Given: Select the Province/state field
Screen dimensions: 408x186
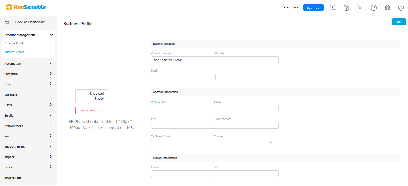Looking at the screenshot, I should tap(246, 125).
